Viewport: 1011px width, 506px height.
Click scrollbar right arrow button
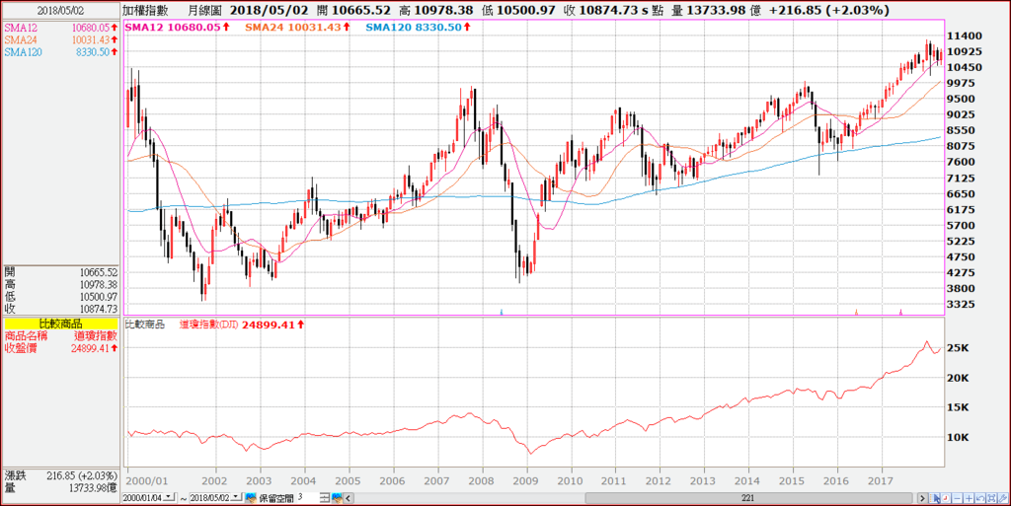(922, 498)
